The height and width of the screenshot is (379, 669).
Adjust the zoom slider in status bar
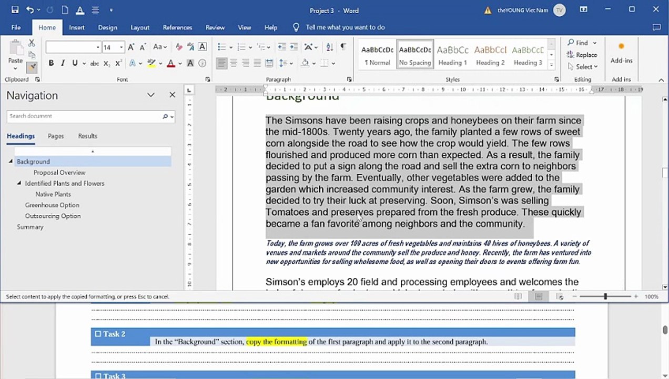tap(605, 297)
